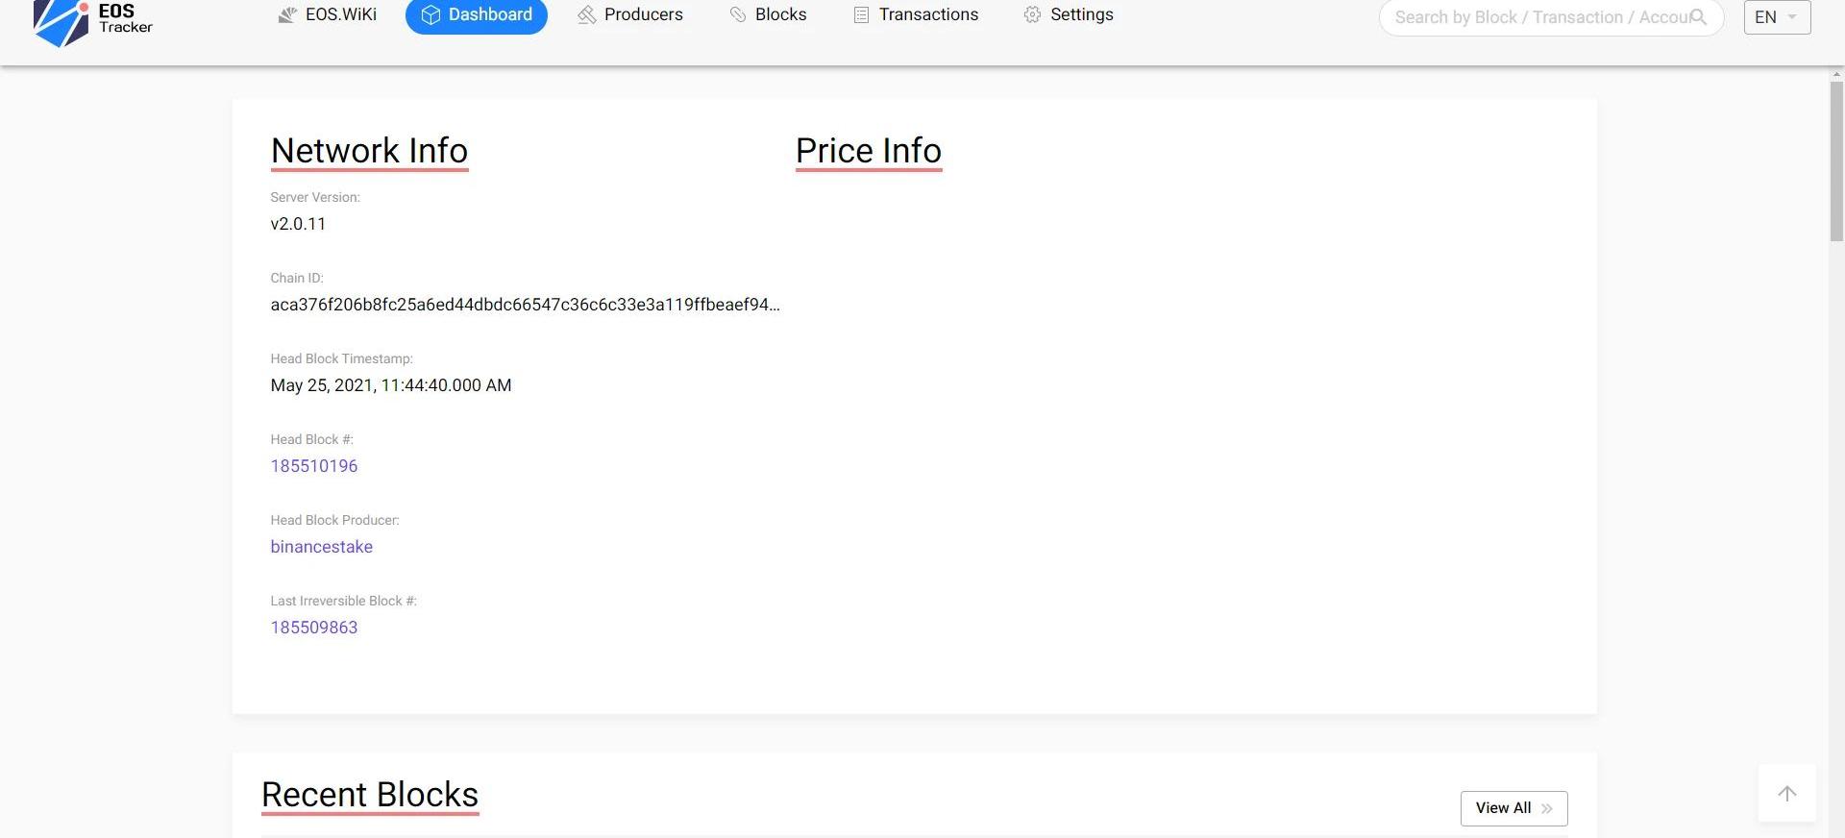Click the cube icon on Dashboard
Screen dimensions: 1845x838
tap(430, 15)
